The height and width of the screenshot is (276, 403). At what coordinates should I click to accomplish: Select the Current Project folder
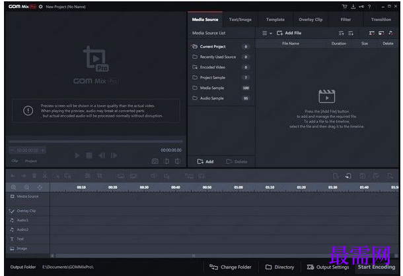221,47
